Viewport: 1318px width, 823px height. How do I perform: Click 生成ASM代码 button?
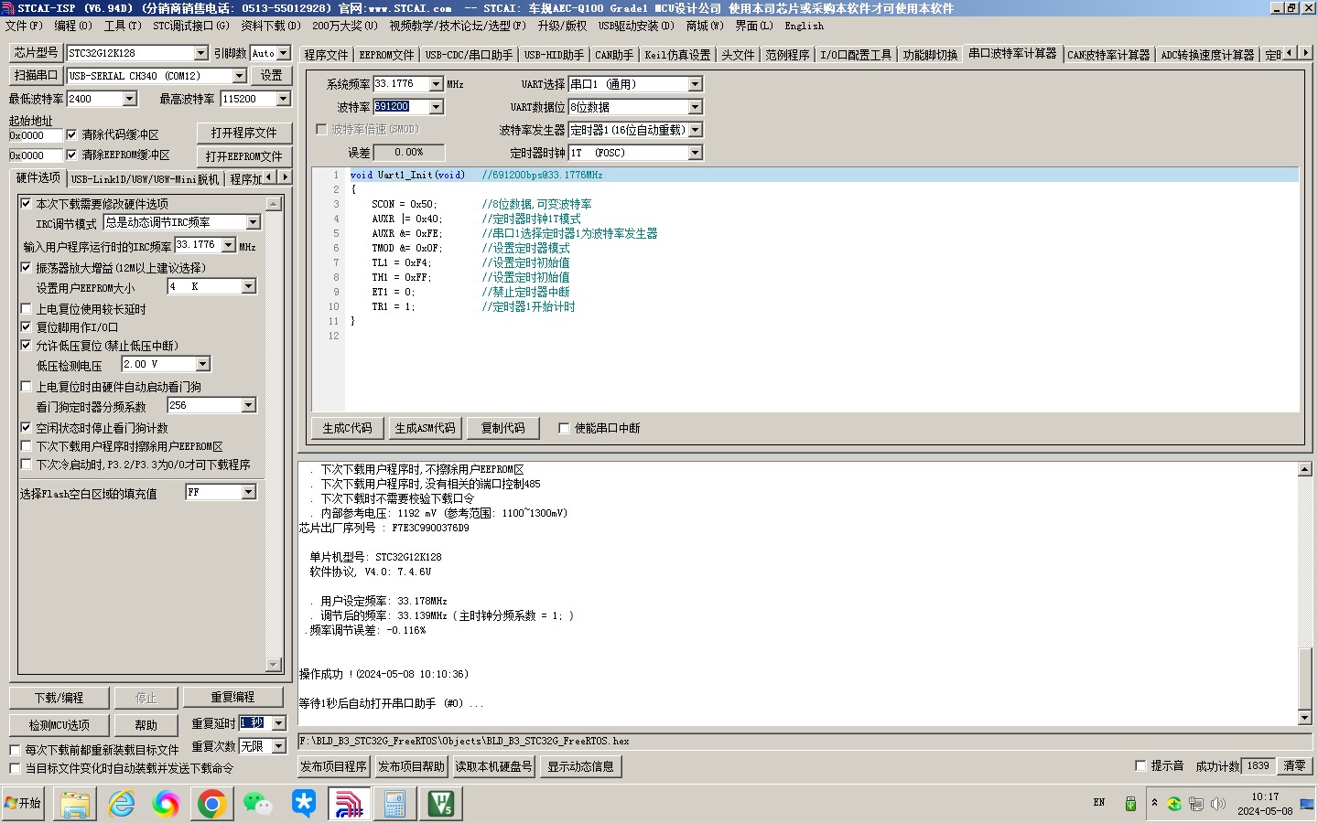point(425,428)
